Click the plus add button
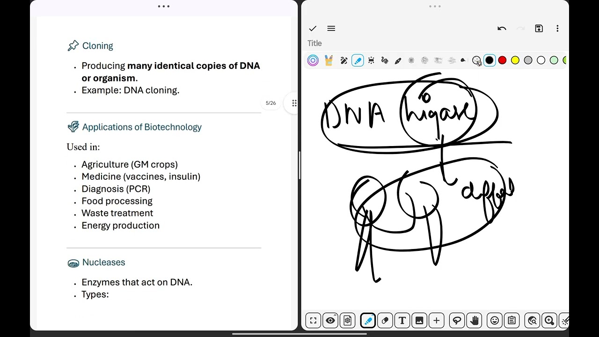The width and height of the screenshot is (599, 337). [x=437, y=321]
